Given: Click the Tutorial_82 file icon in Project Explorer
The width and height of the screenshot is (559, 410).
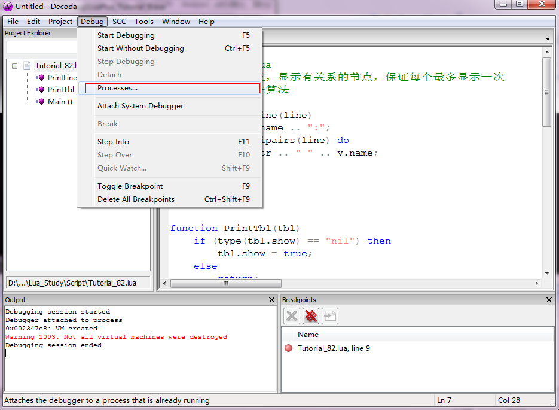Looking at the screenshot, I should tap(27, 66).
